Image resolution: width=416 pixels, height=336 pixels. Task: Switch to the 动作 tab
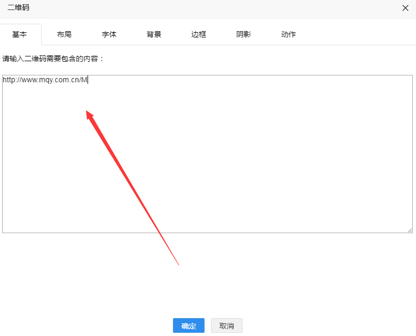click(x=288, y=34)
